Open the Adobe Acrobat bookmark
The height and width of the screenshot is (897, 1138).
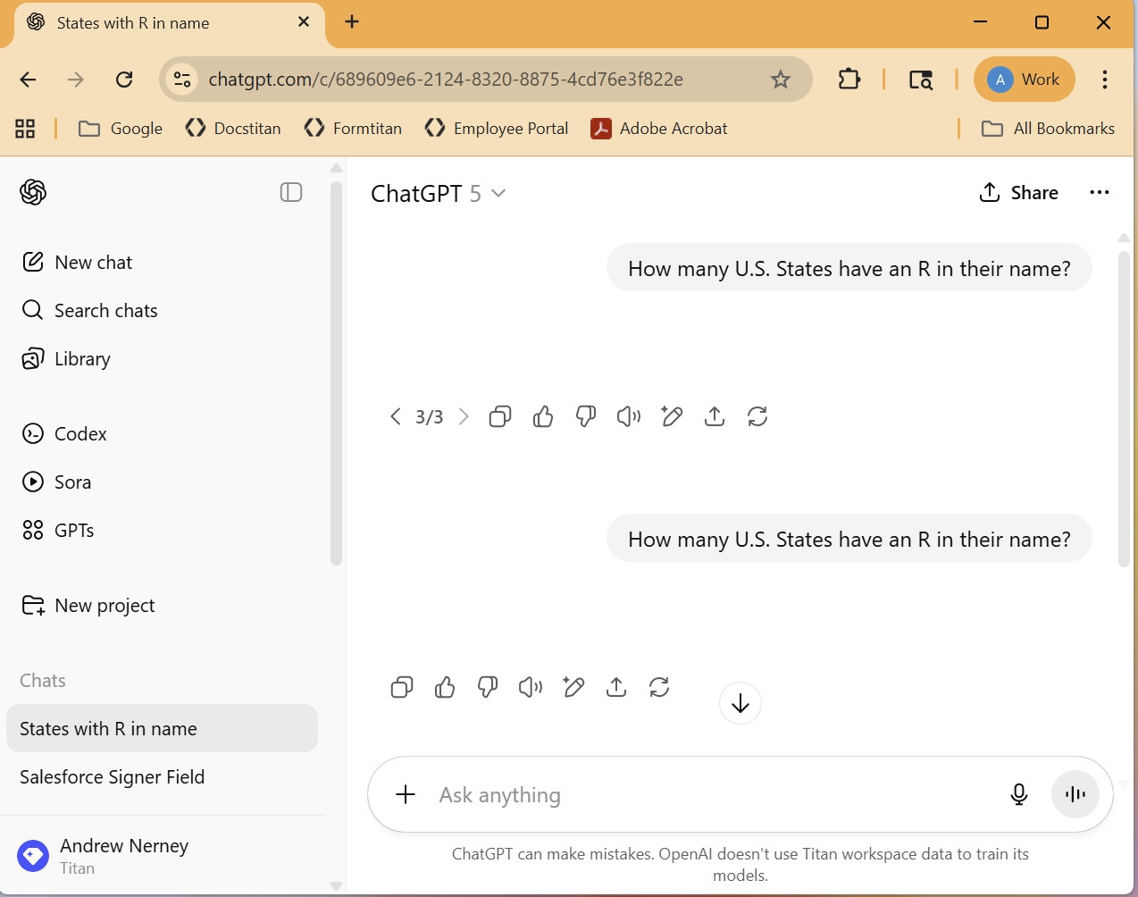(x=659, y=129)
